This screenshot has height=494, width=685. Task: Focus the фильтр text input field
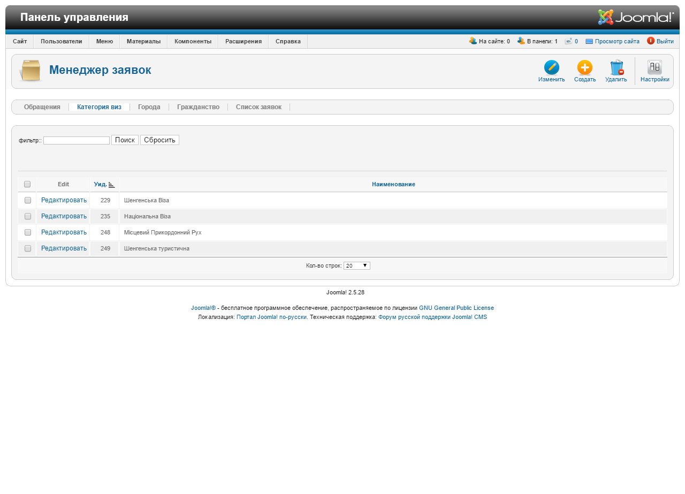[77, 140]
